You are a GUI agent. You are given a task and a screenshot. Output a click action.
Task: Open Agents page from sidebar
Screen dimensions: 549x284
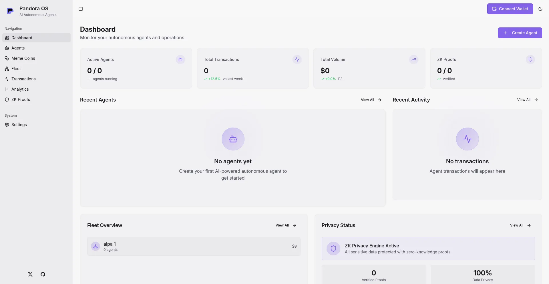pos(18,48)
